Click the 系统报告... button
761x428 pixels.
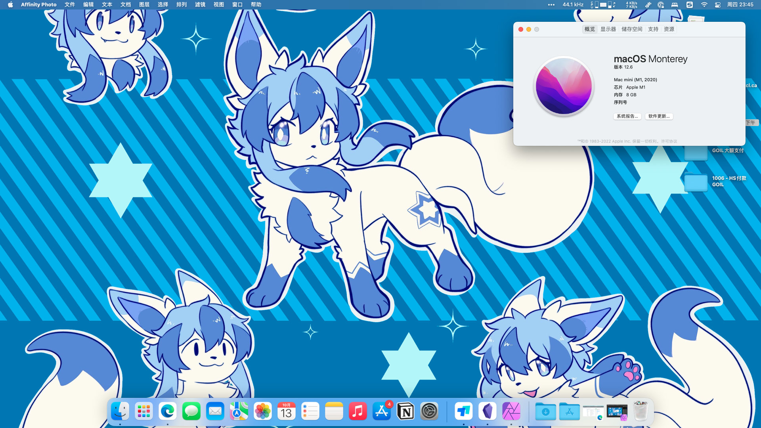[627, 117]
